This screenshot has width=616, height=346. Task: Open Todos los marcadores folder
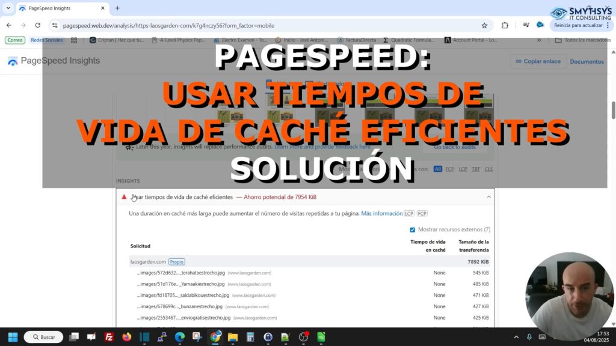tap(583, 40)
